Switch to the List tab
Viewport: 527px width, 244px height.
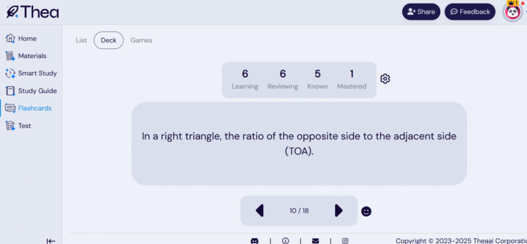[81, 40]
